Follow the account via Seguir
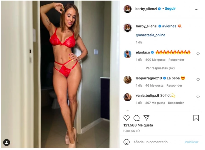Image resolution: width=205 pixels, height=150 pixels. pos(170,9)
